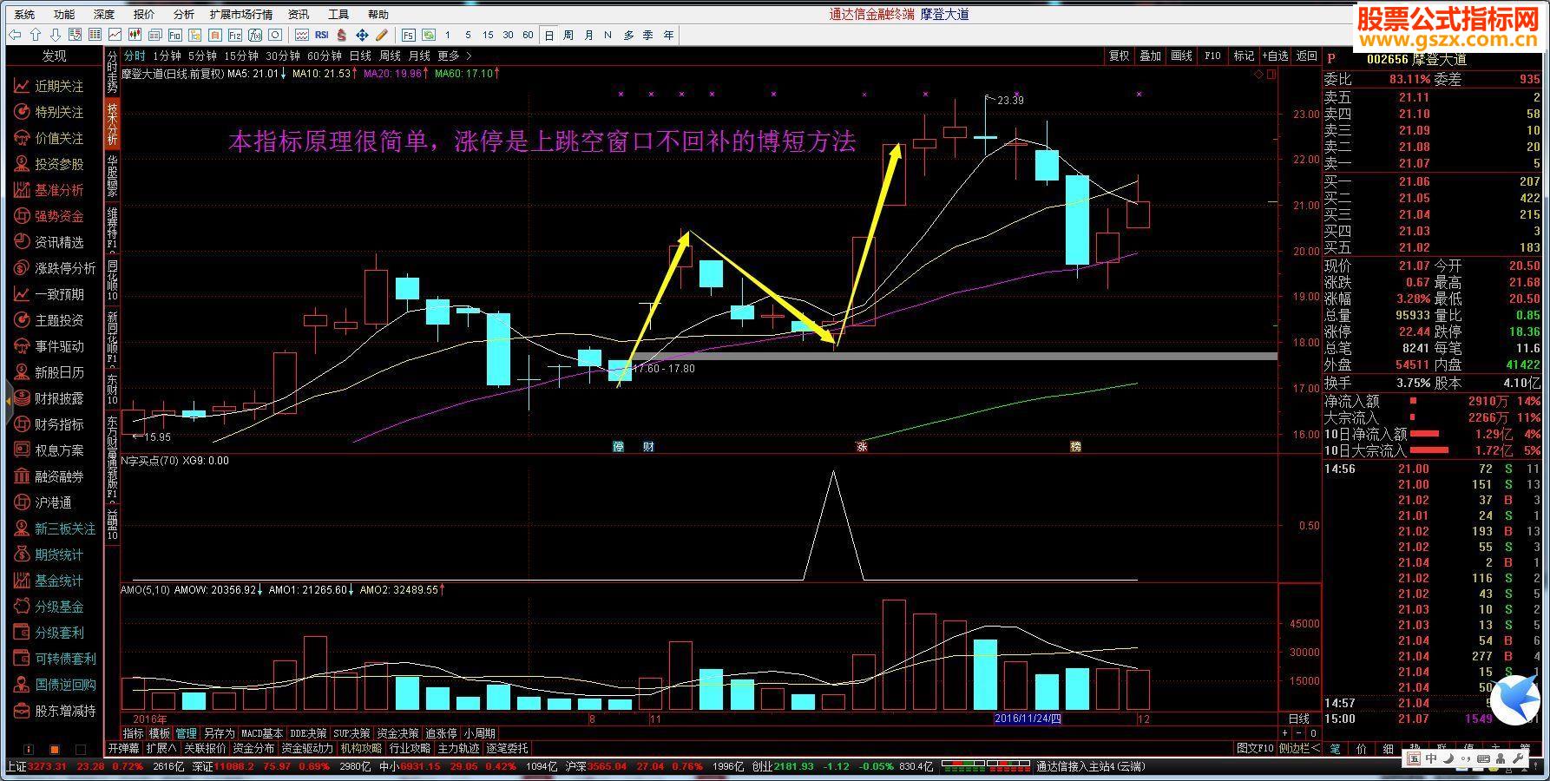Click the minus zoom button at chart corner
Viewport: 1550px width, 781px height.
1299,734
